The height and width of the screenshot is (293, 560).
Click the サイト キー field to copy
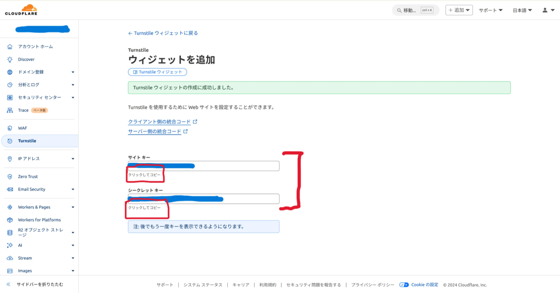coord(203,166)
